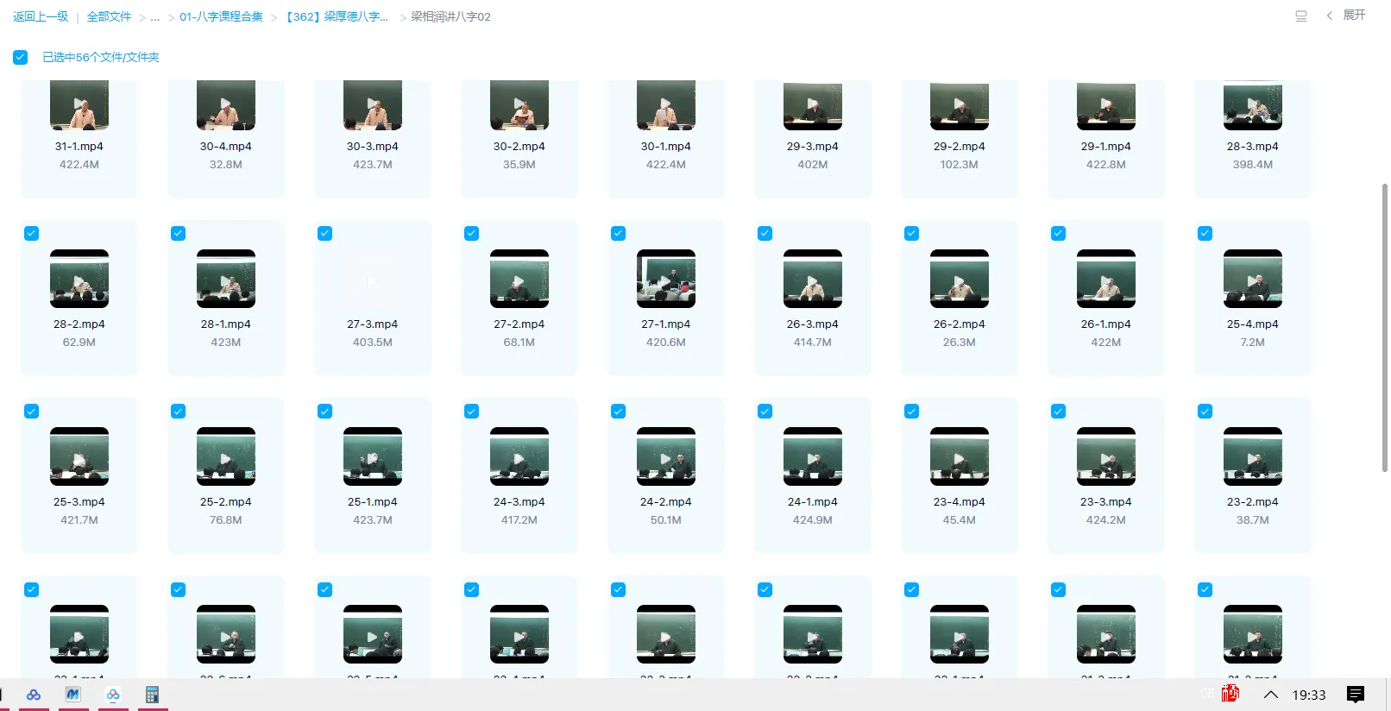Screen dimensions: 1391x711
Task: Open 30-3.mp4 video thumbnail
Action: tap(373, 104)
